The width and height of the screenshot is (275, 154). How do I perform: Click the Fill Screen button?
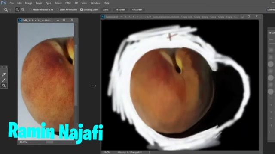[x=137, y=10]
